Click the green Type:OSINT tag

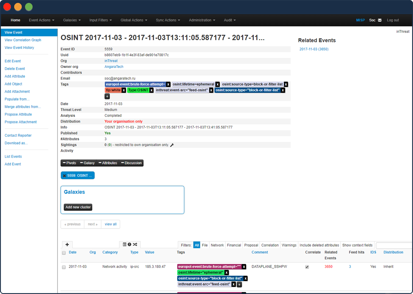pyautogui.click(x=138, y=90)
